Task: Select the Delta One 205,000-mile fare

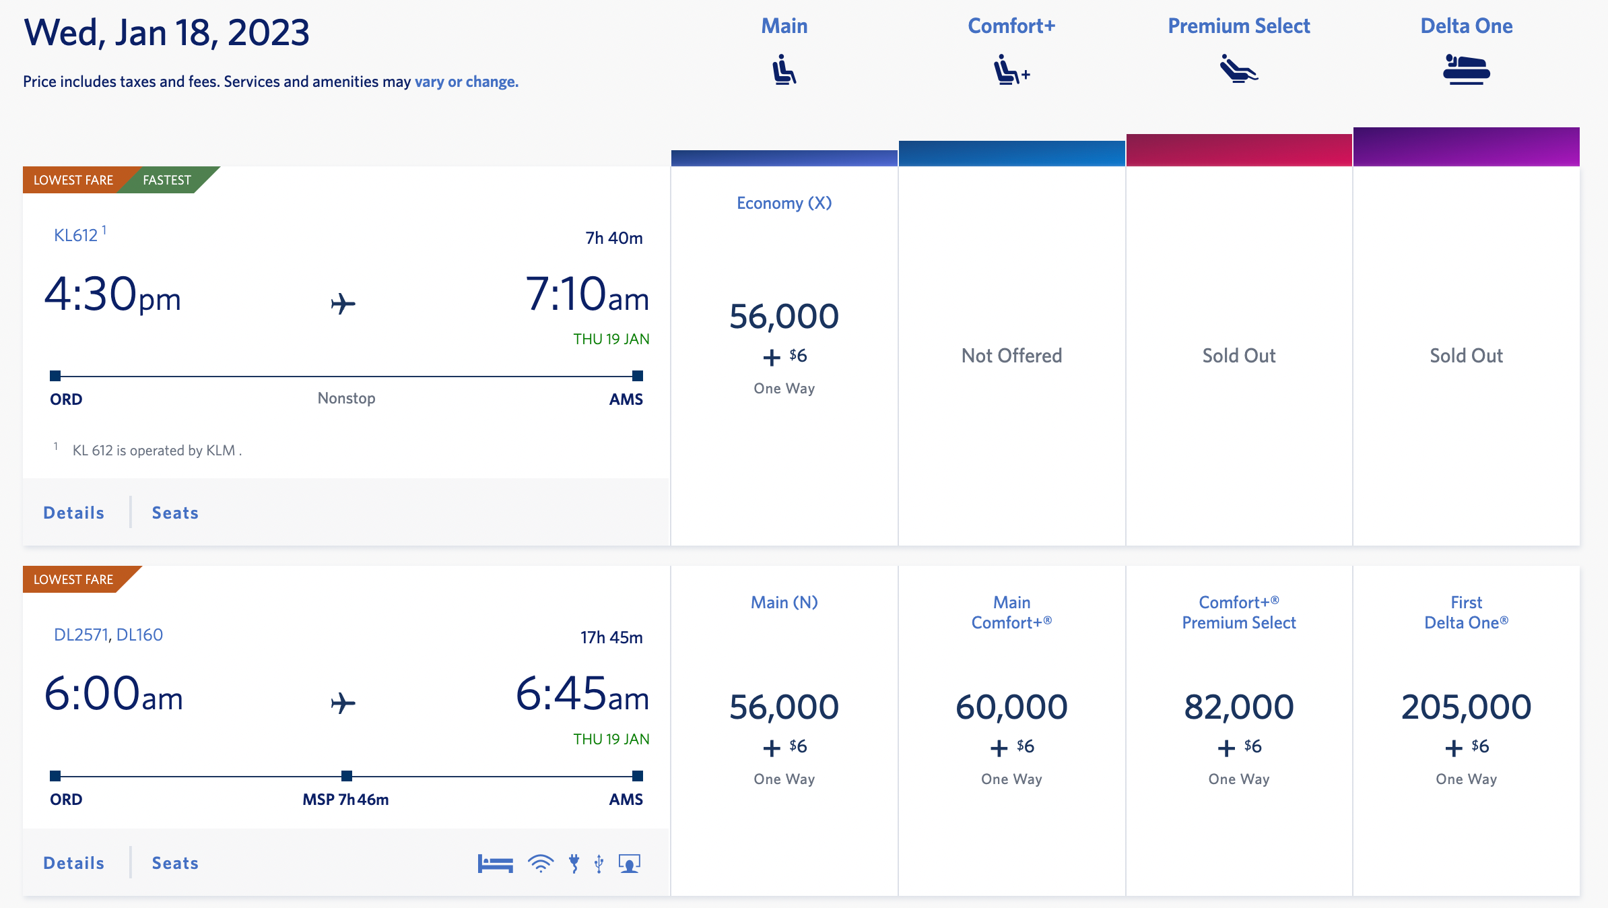Action: (1466, 707)
